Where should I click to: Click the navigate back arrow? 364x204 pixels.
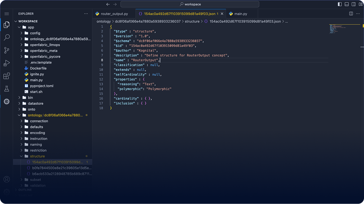point(108,4)
